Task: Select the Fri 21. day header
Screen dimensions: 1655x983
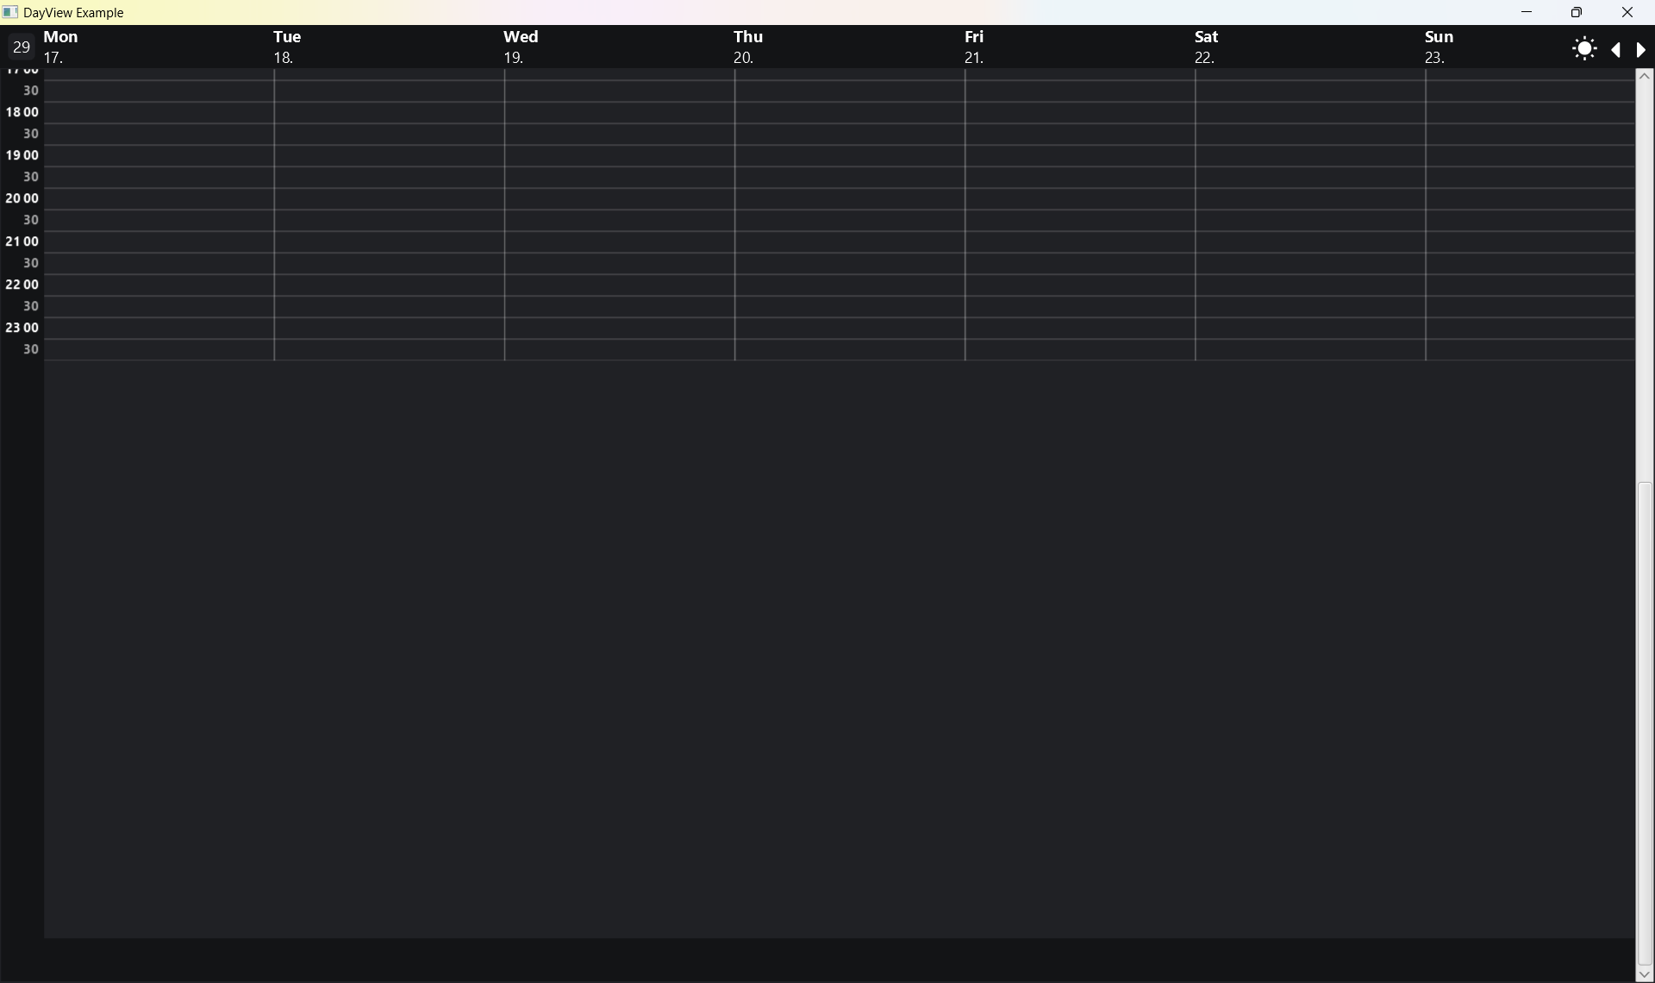Action: (x=974, y=47)
